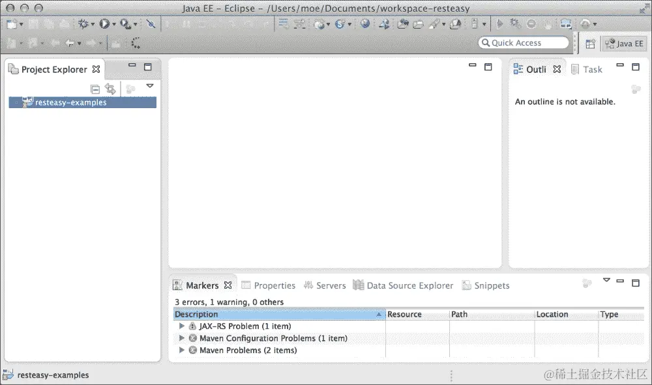Open the New wizard dropdown arrow
Viewport: 652px width, 385px height.
click(22, 25)
